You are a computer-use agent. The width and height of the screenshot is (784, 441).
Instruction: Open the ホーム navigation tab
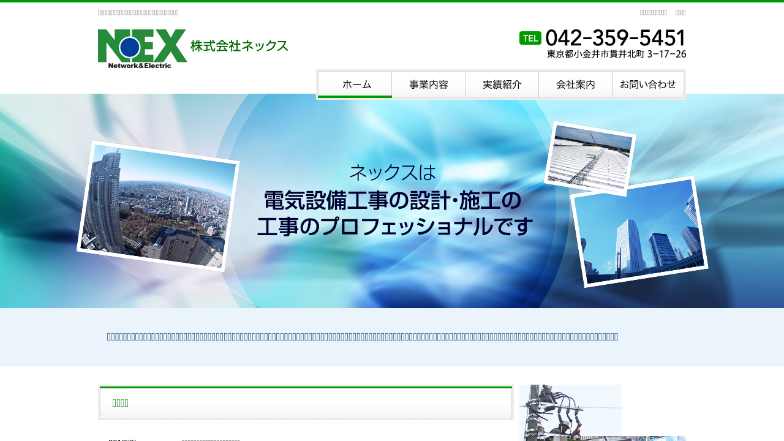[355, 85]
